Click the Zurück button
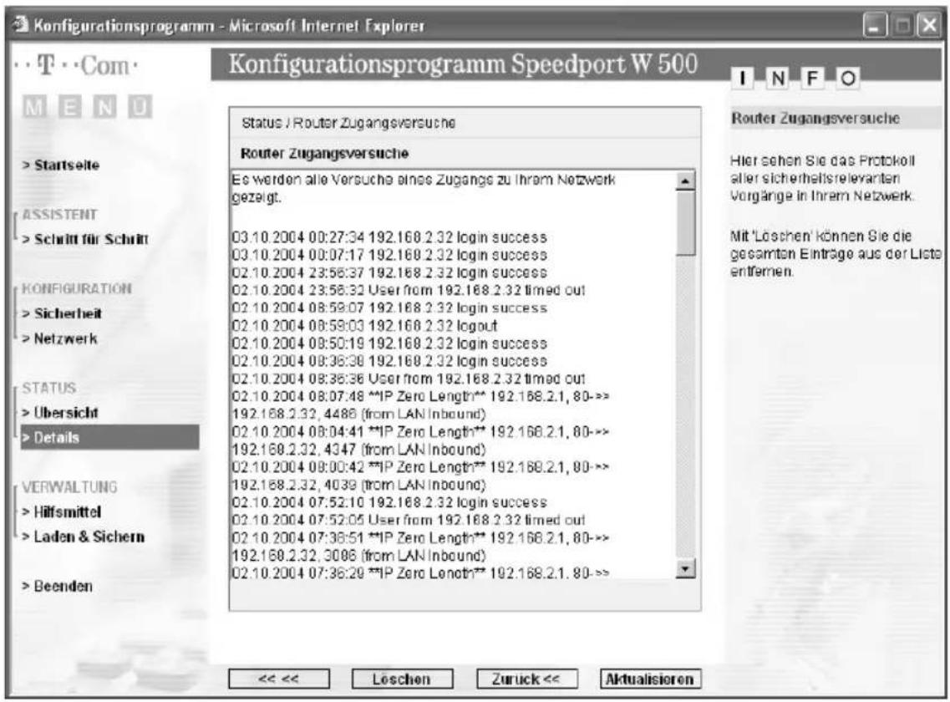The width and height of the screenshot is (950, 702). tap(526, 679)
